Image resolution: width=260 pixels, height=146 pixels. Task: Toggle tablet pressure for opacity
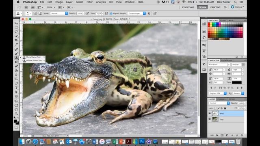(x=87, y=13)
